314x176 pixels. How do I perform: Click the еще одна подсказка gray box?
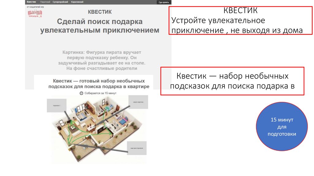tap(137, 148)
